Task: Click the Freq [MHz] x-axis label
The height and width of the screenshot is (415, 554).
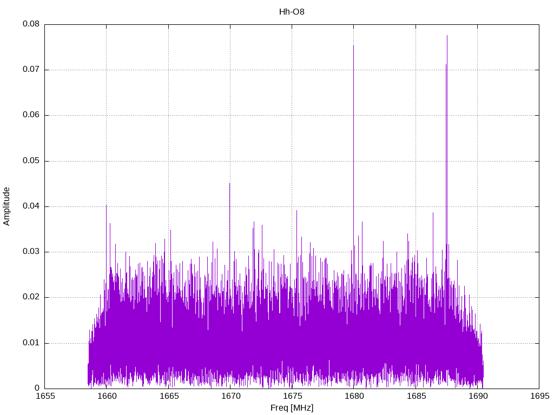Action: click(x=292, y=407)
